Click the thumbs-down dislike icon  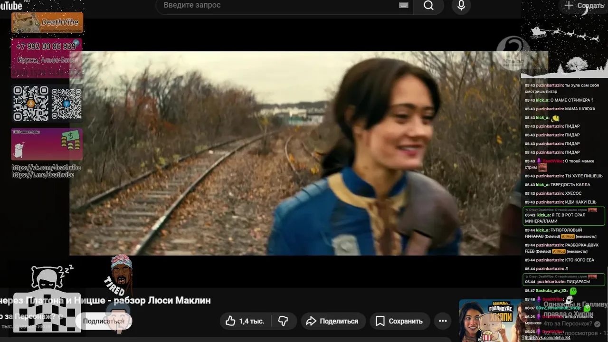click(x=283, y=321)
